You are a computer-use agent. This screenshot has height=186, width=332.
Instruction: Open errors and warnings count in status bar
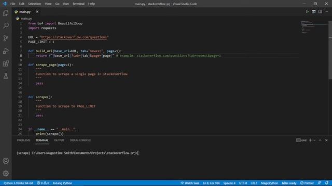coord(43,183)
